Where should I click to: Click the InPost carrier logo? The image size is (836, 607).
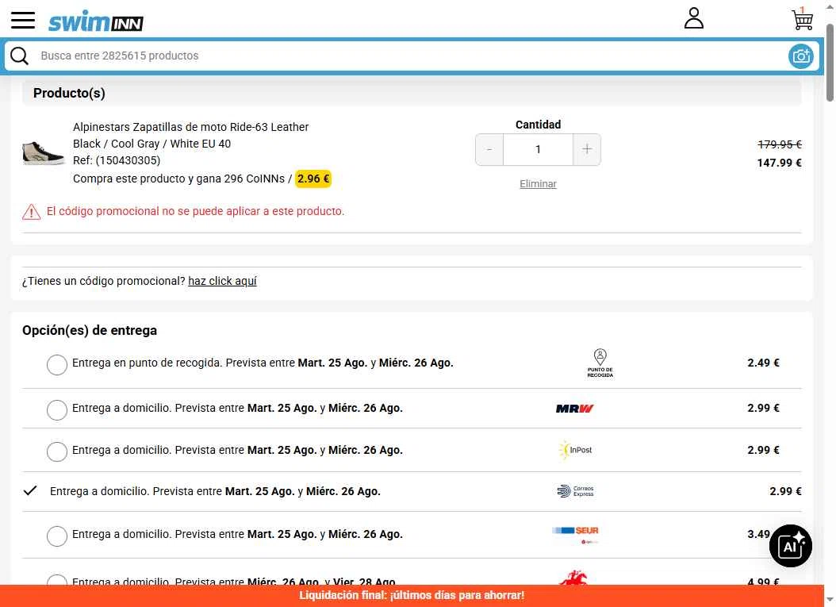575,450
